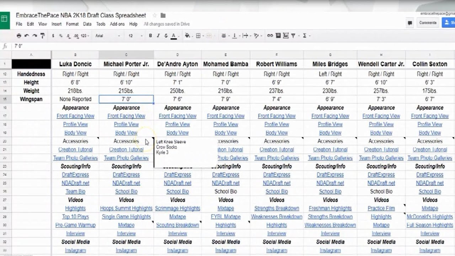The image size is (455, 256).
Task: Select column C header
Action: 126,55
